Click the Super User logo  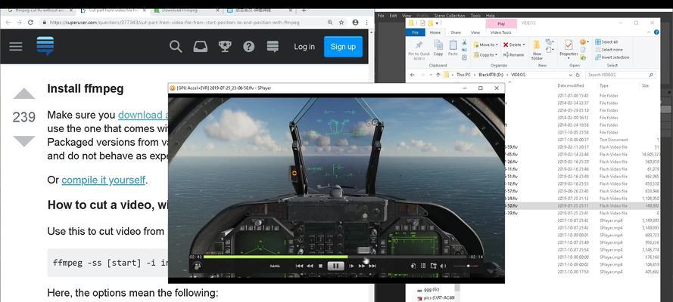(x=45, y=46)
